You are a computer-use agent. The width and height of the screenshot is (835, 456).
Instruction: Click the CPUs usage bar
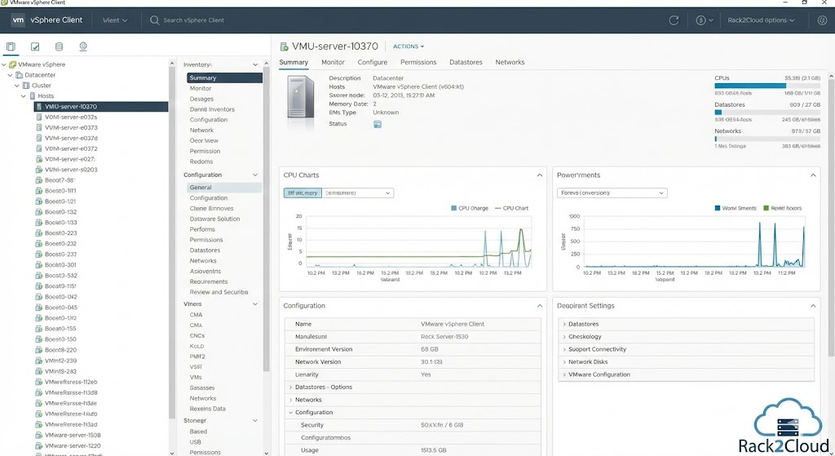pyautogui.click(x=767, y=85)
